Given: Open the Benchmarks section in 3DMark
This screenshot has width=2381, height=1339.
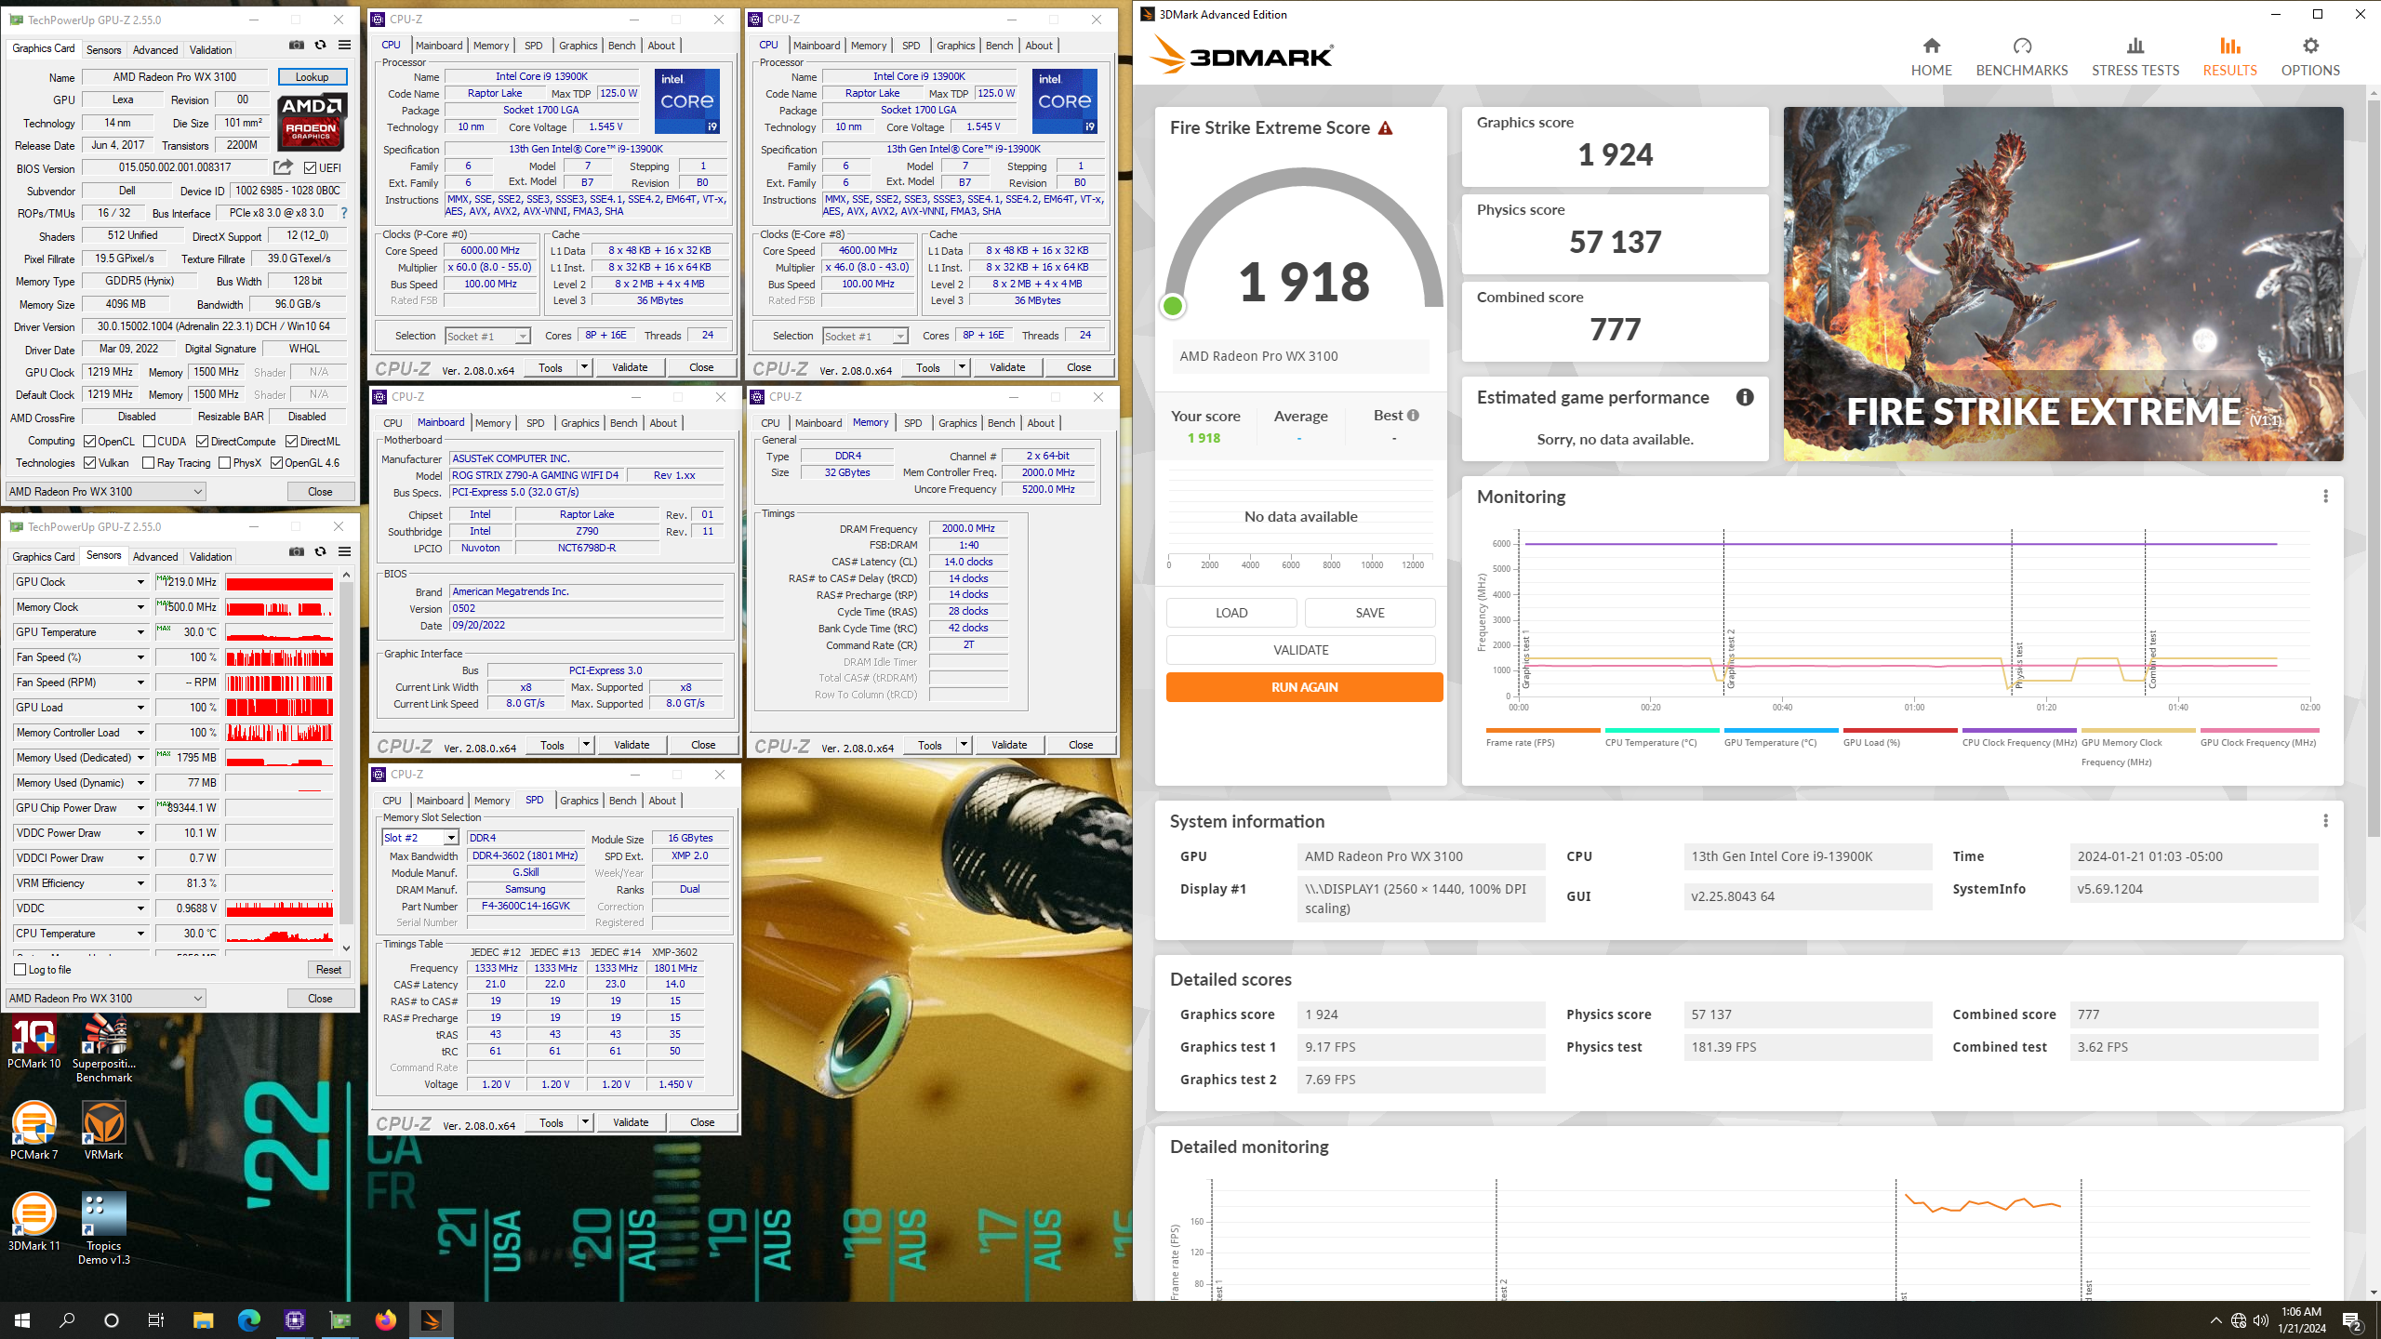Looking at the screenshot, I should [x=2021, y=57].
